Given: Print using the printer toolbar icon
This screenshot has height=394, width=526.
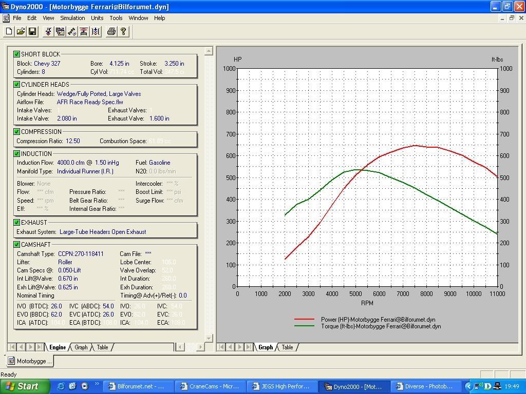Looking at the screenshot, I should point(111,31).
